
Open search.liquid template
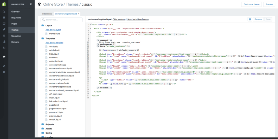click(55, 120)
